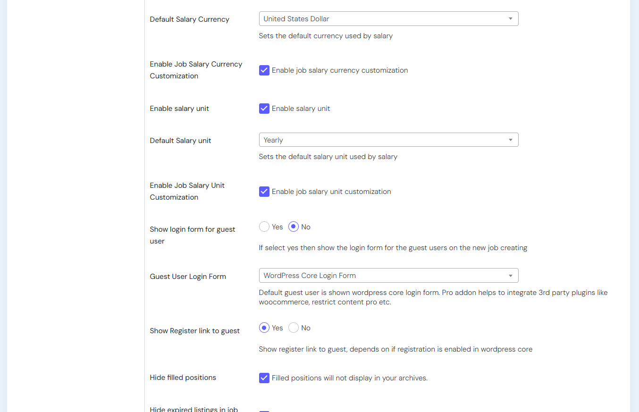
Task: Select Yes for Show login form for guest
Action: tap(264, 227)
